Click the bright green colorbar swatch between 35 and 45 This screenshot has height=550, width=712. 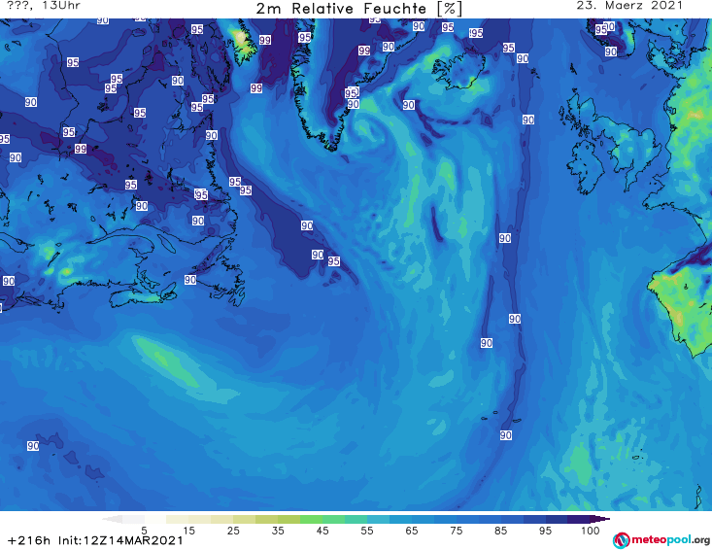point(311,519)
